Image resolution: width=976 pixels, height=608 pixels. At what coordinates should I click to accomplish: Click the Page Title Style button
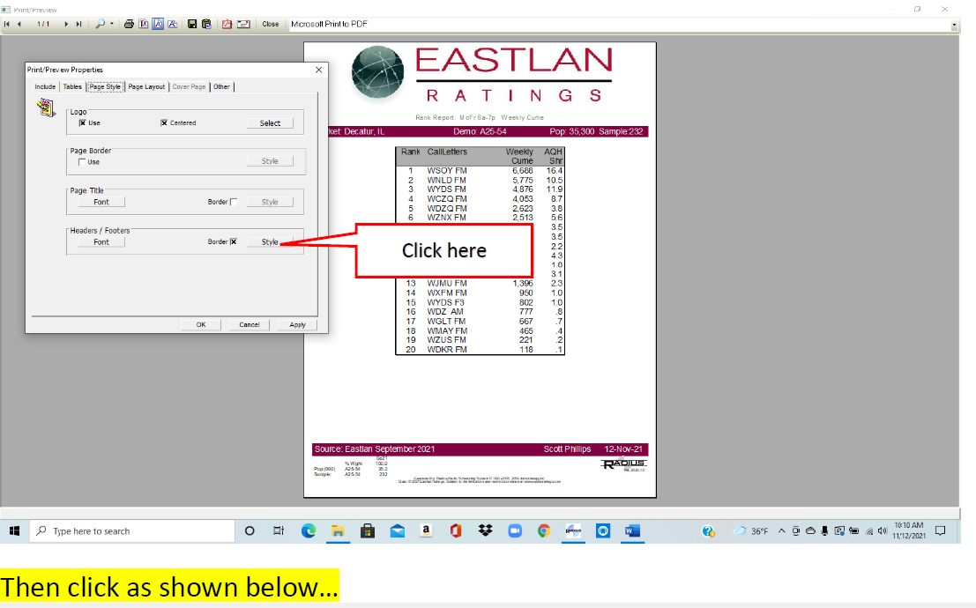tap(270, 203)
